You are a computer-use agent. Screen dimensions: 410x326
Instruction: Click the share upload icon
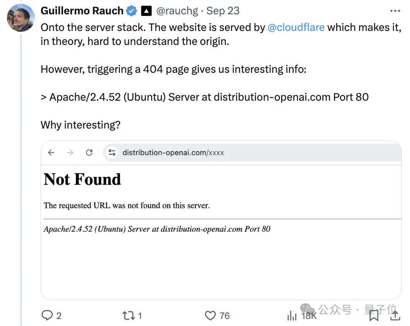pyautogui.click(x=395, y=316)
